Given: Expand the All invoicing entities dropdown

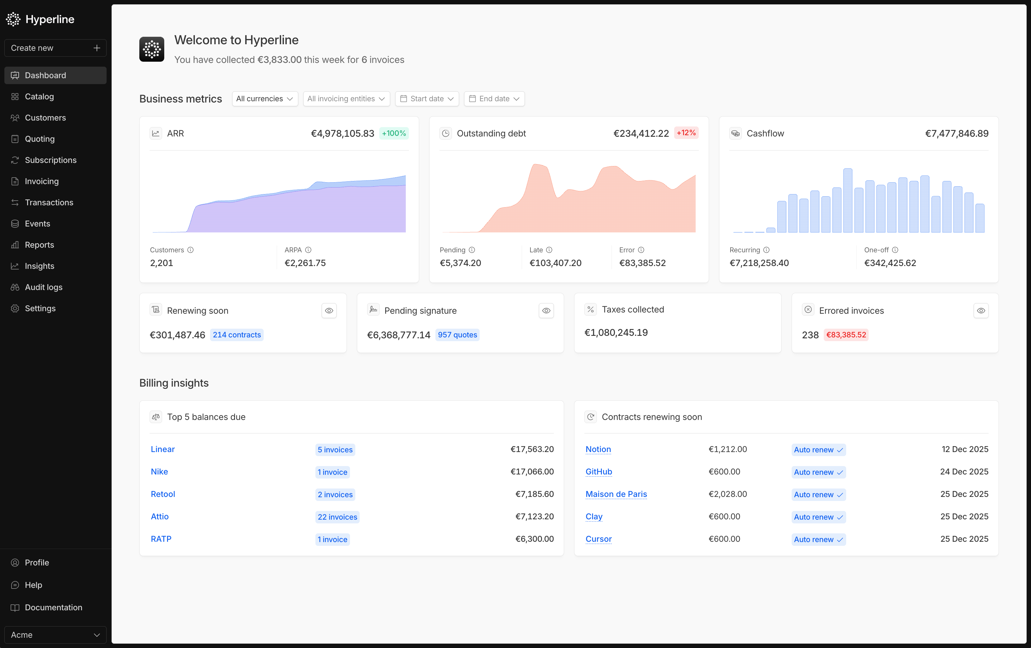Looking at the screenshot, I should (346, 99).
